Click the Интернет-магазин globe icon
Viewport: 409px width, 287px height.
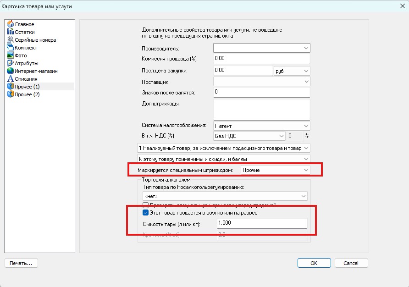(x=10, y=71)
